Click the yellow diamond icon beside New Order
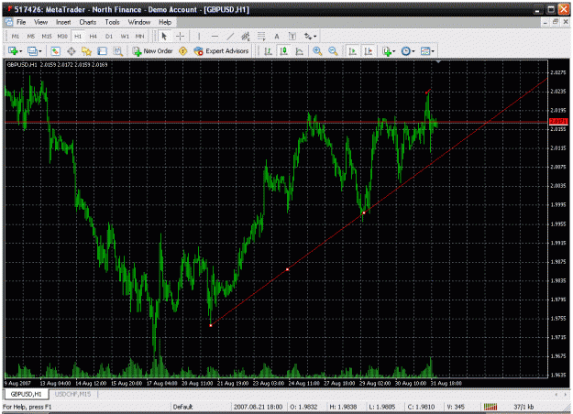 click(183, 51)
